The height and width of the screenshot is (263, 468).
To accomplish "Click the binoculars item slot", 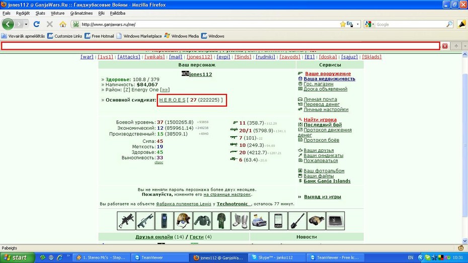I will 317,221.
